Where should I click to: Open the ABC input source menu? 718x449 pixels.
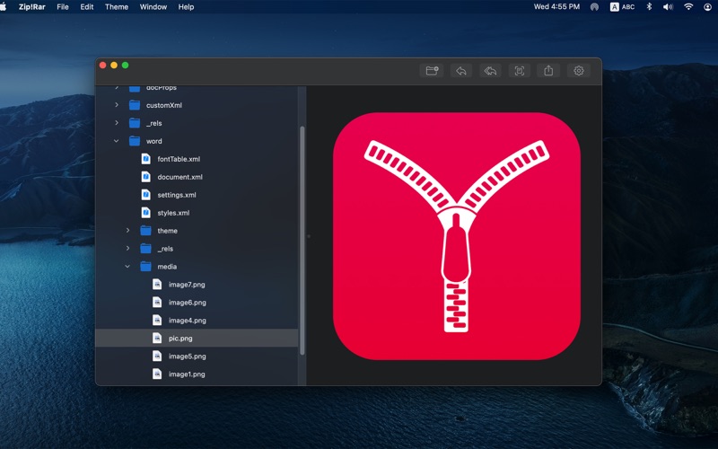(x=622, y=6)
